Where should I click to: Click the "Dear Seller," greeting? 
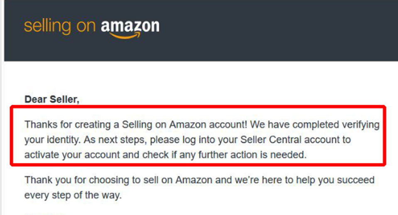tap(52, 99)
